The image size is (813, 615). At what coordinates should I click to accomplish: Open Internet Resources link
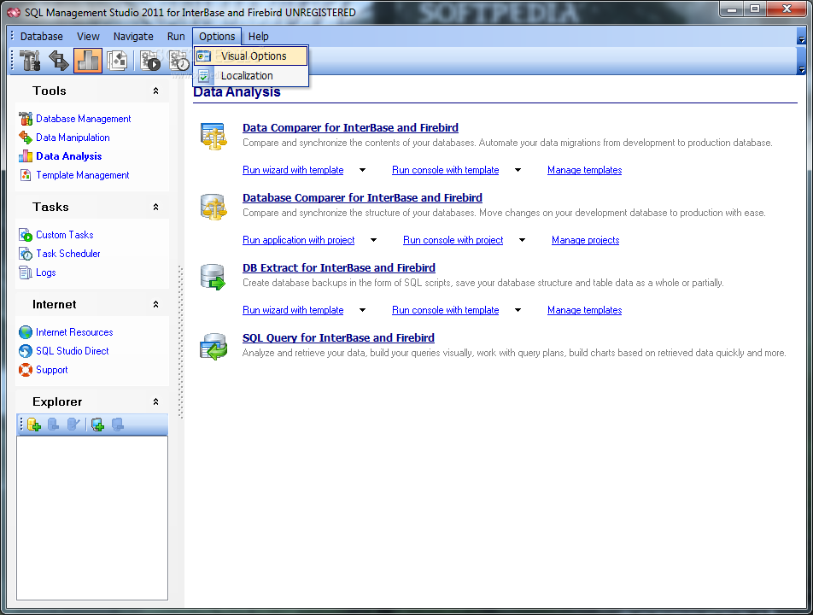(74, 332)
